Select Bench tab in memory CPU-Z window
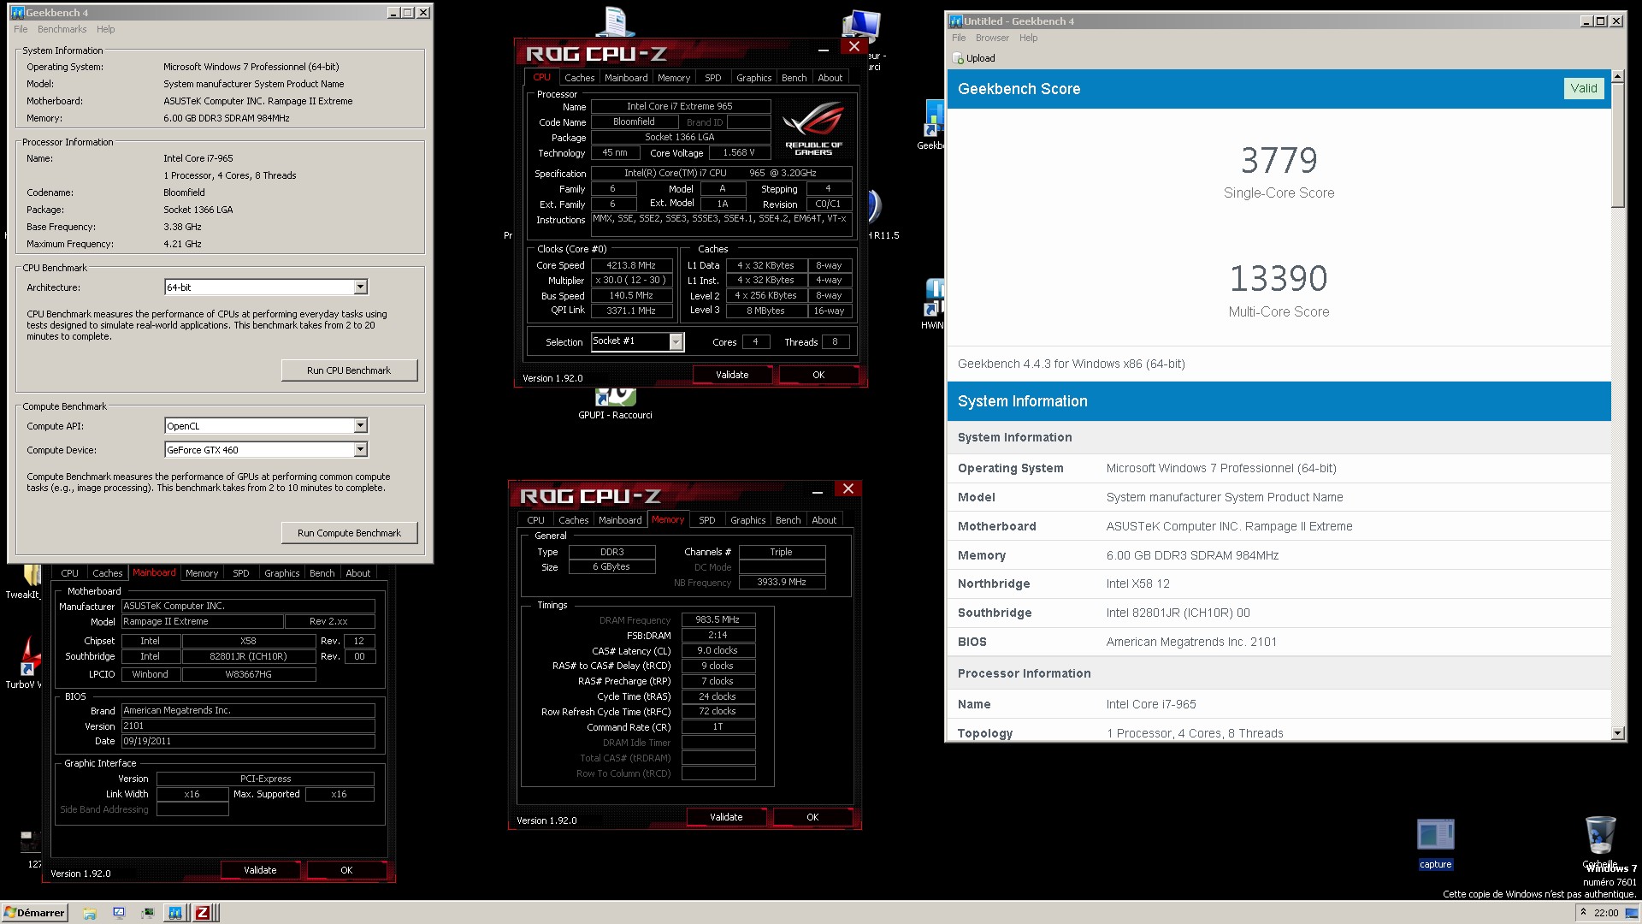 click(788, 520)
